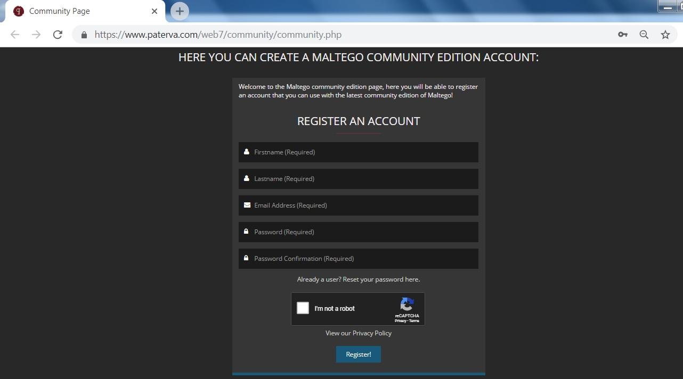Click the person icon in Firstname field
683x379 pixels.
coord(247,152)
